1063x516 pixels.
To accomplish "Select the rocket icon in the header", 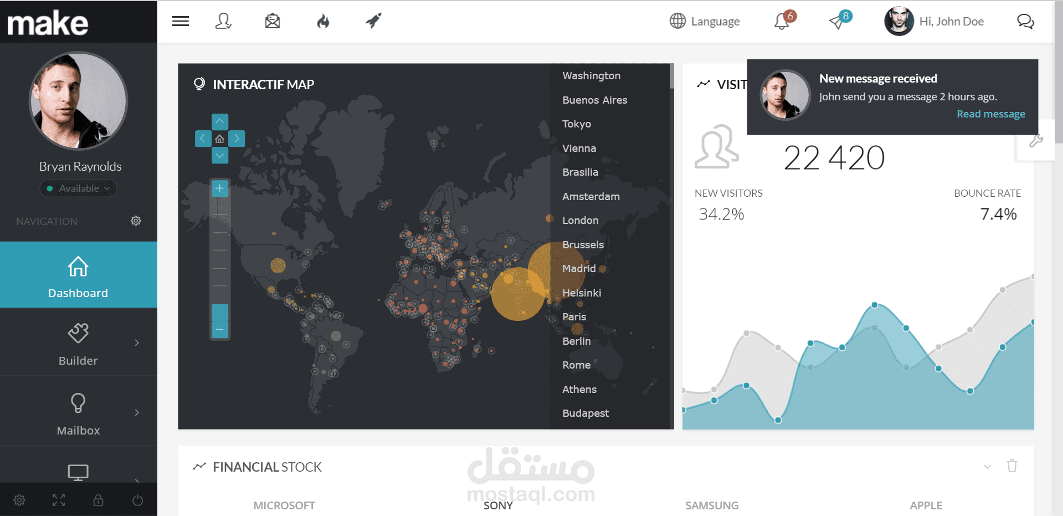I will tap(373, 21).
